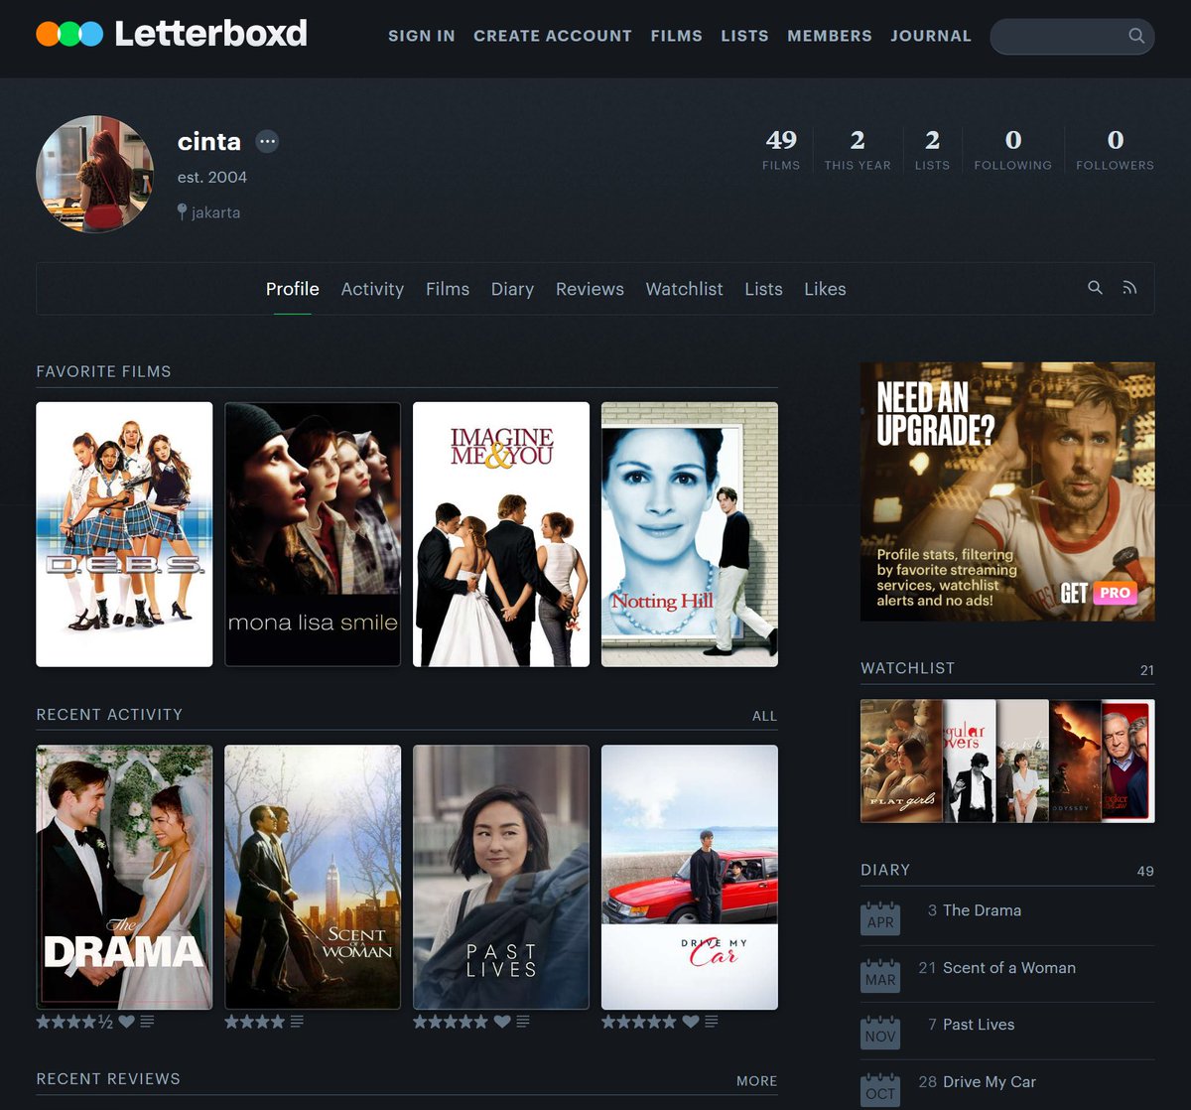Click SIGN IN in the header
1191x1110 pixels.
[422, 36]
